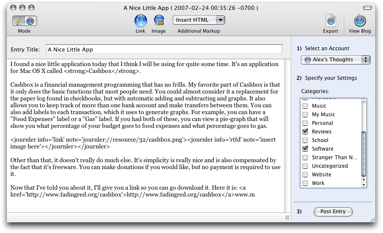Click the Export document icon
The width and height of the screenshot is (383, 233).
point(330,21)
